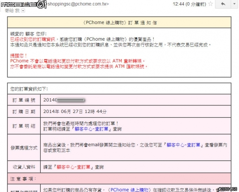Click the 訂單明細 label cell

24,126
